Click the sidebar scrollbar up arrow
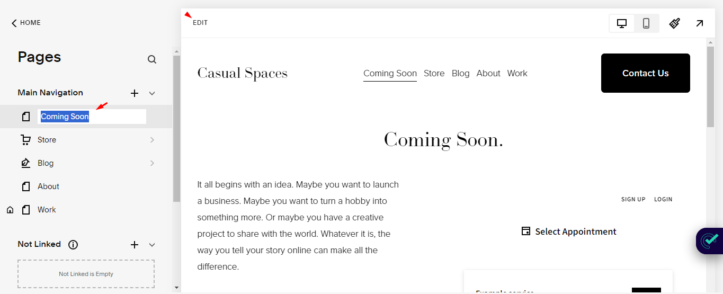This screenshot has height=294, width=723. tap(176, 52)
